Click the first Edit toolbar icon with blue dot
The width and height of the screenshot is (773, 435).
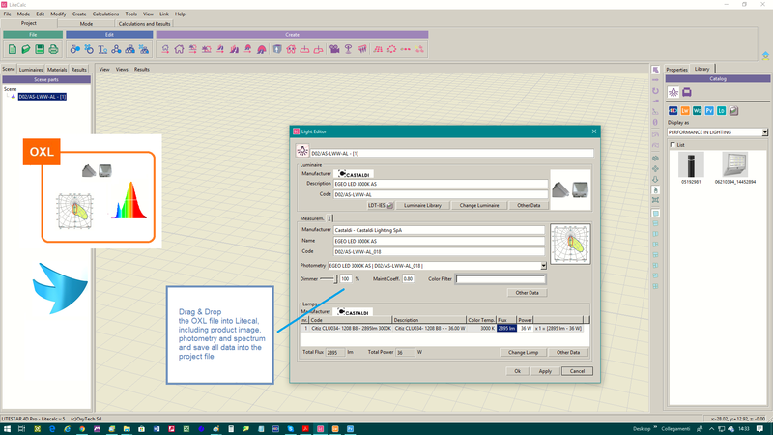[75, 49]
